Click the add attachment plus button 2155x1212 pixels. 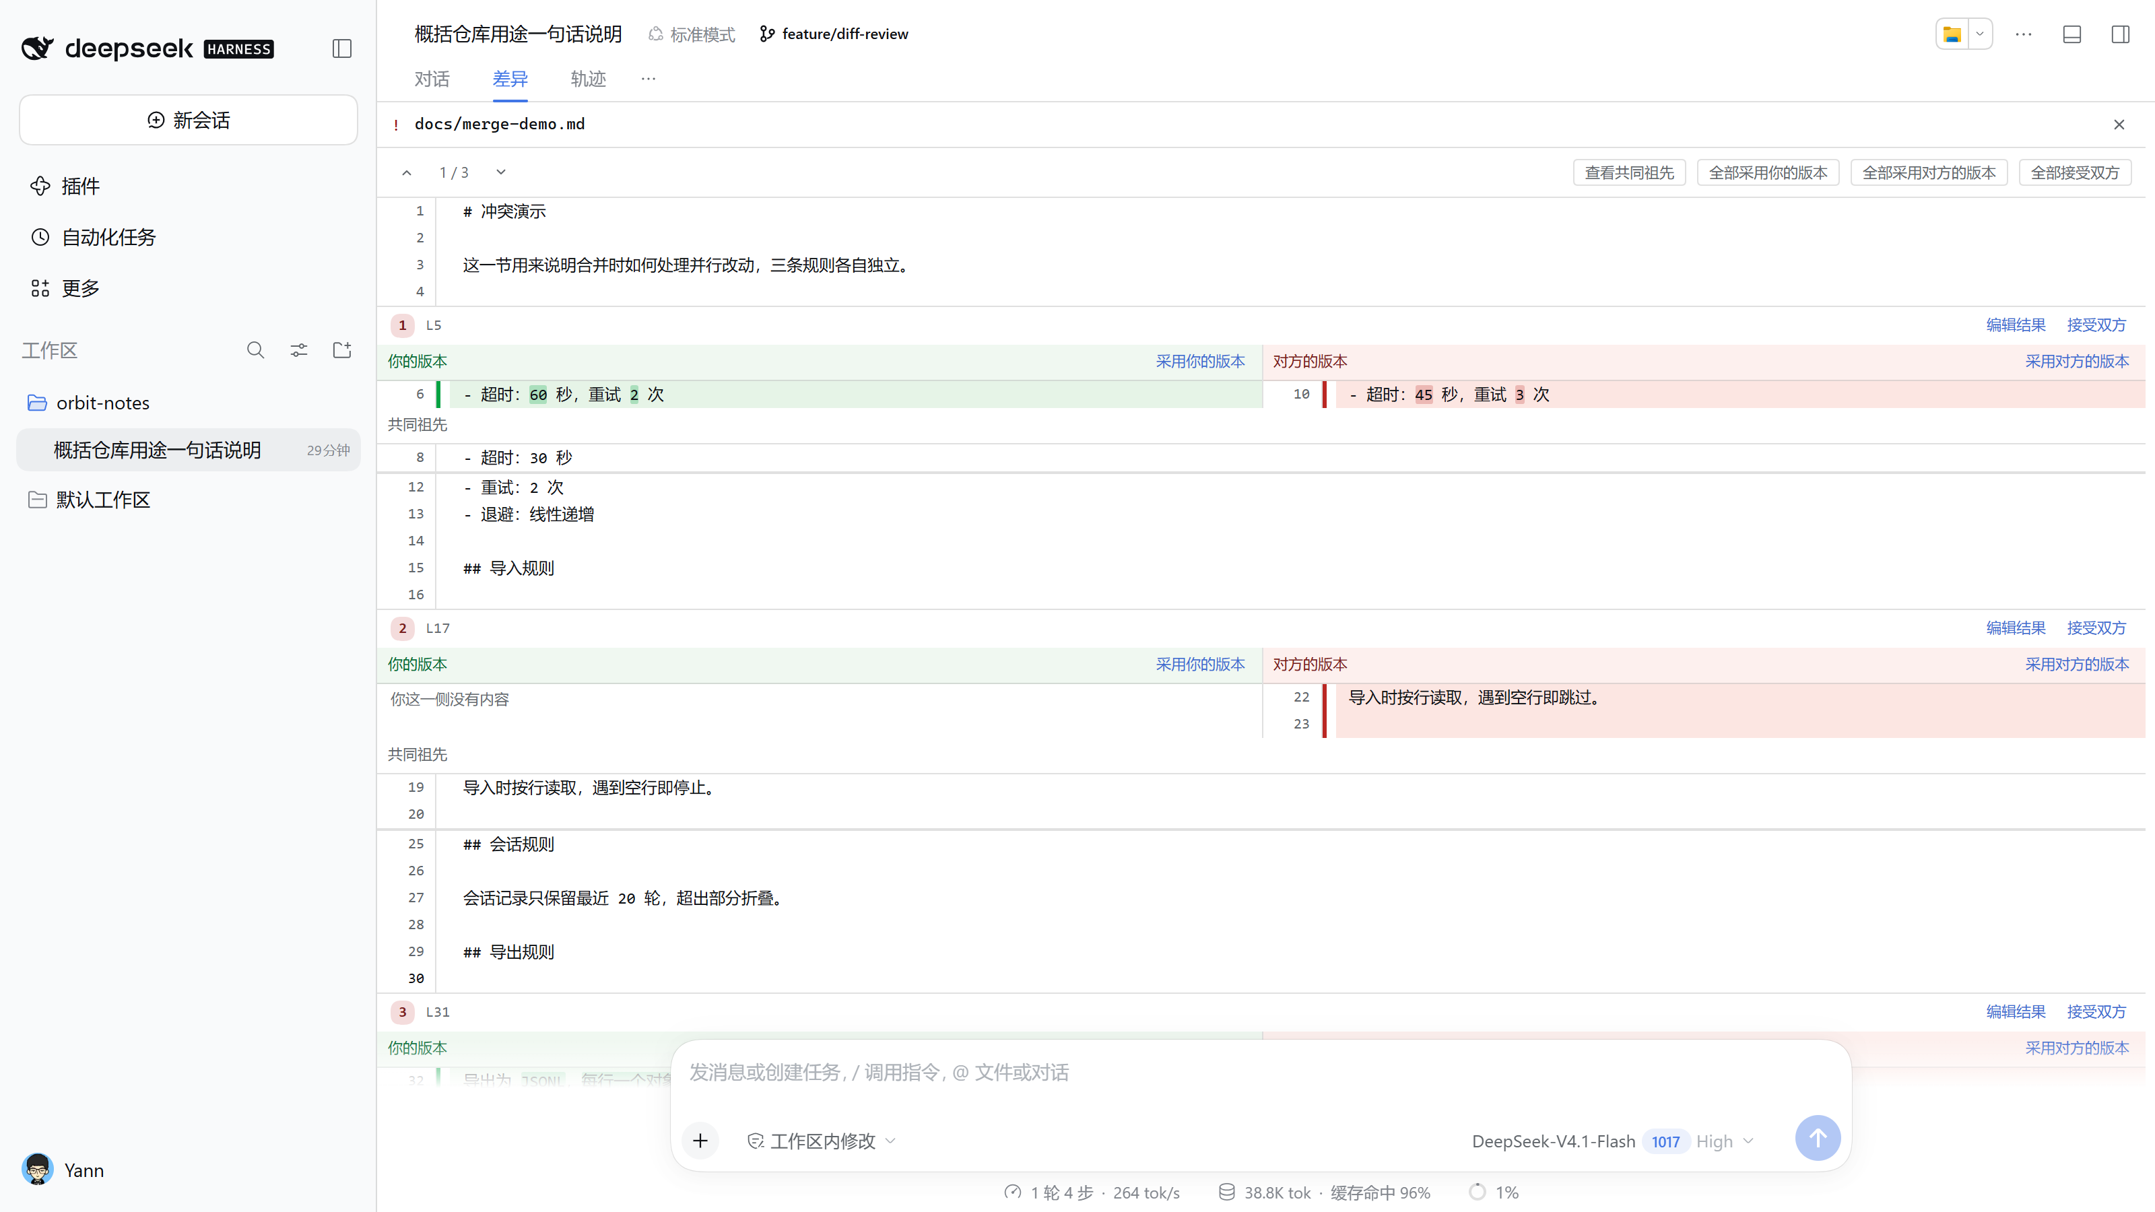(700, 1140)
